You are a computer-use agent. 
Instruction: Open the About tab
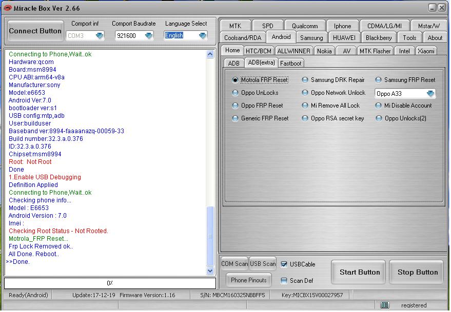tap(435, 37)
